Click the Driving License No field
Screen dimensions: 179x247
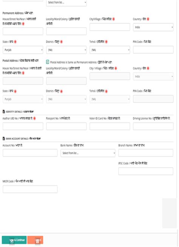point(153,126)
